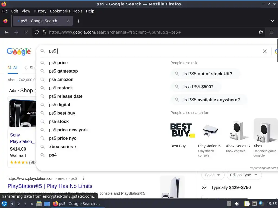
Task: Click the Firefox address bar URL
Action: click(x=115, y=32)
